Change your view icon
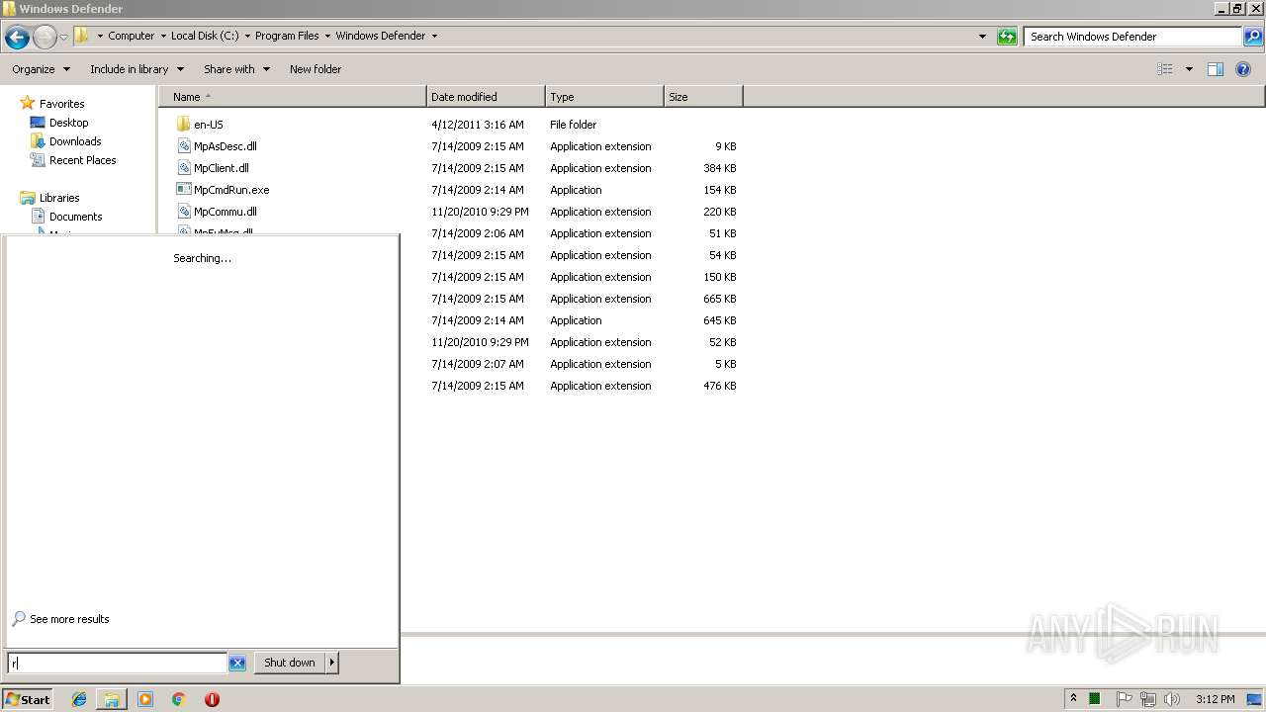1266x712 pixels. click(x=1165, y=69)
